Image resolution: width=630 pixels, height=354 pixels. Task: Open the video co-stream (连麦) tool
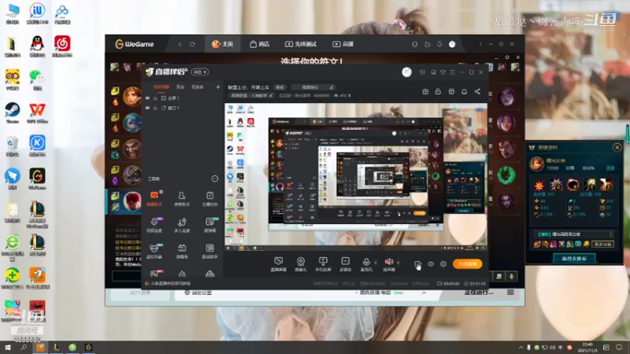pyautogui.click(x=154, y=225)
